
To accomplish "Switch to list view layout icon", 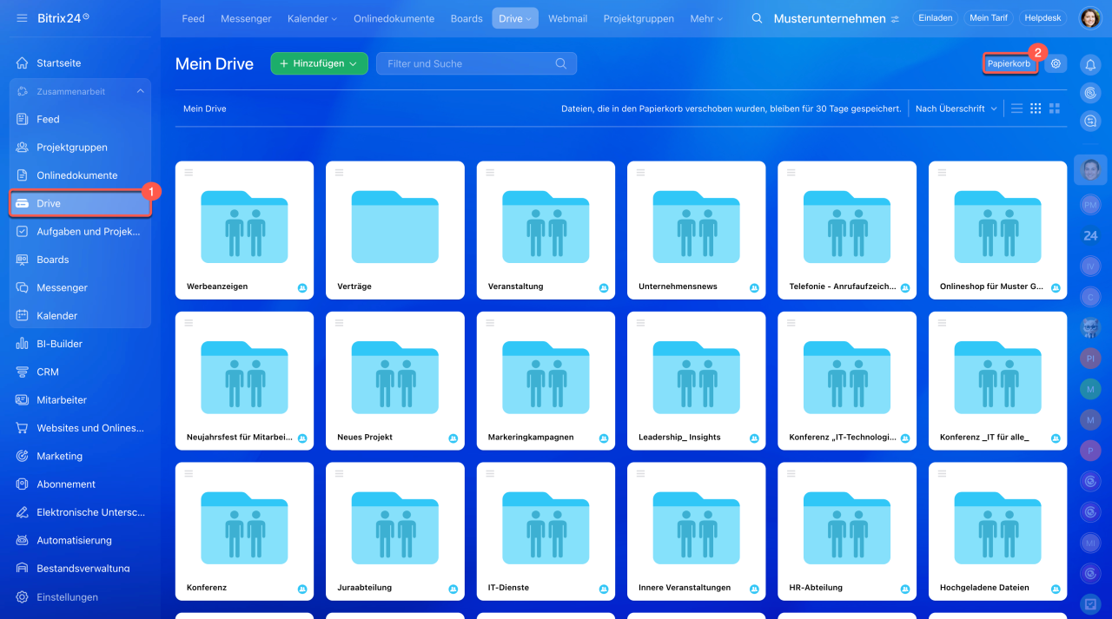I will [x=1016, y=109].
